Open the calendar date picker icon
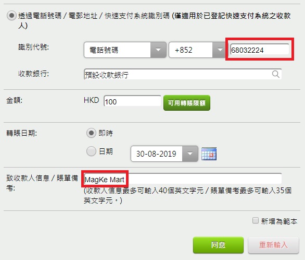Viewport: 305px width, 260px height. point(209,154)
